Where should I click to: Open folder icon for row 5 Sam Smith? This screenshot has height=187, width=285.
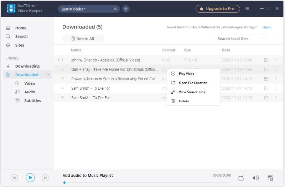coord(266,98)
